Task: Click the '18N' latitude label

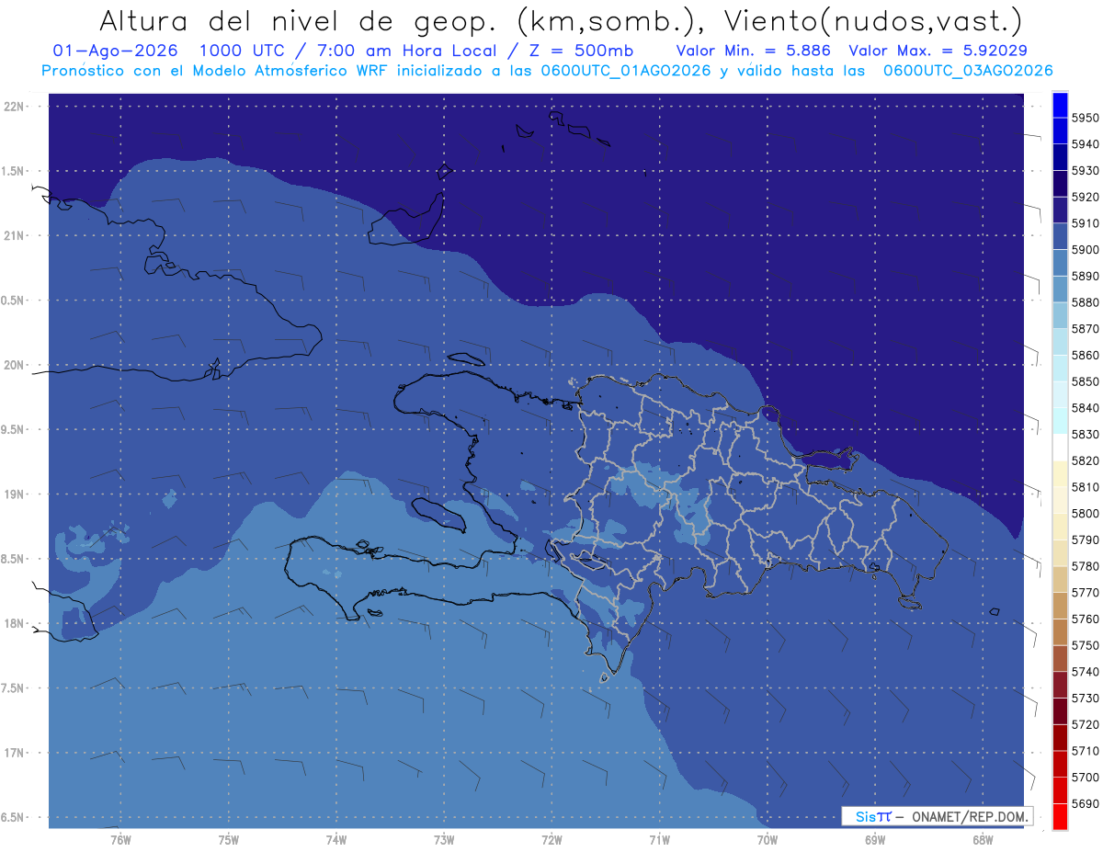Action: [16, 623]
